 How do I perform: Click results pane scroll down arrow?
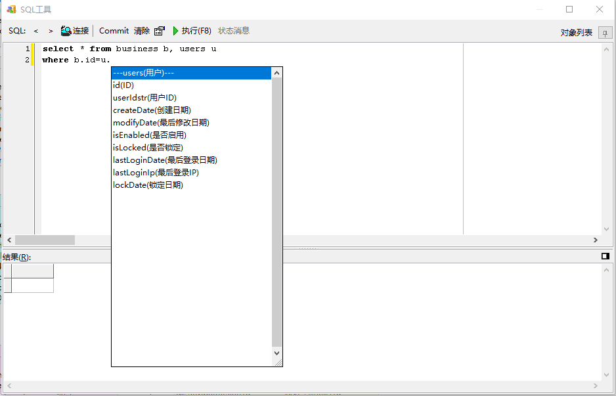click(606, 375)
